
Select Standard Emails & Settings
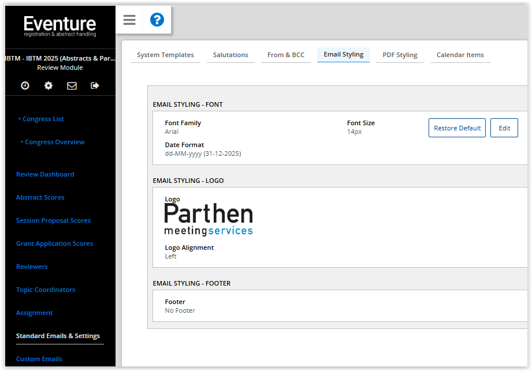point(58,336)
